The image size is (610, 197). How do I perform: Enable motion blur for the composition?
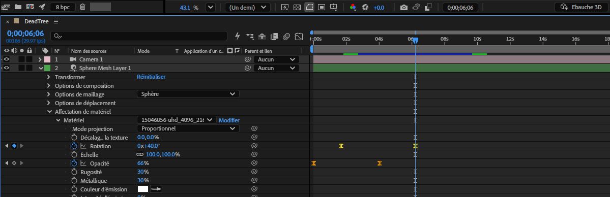click(286, 36)
